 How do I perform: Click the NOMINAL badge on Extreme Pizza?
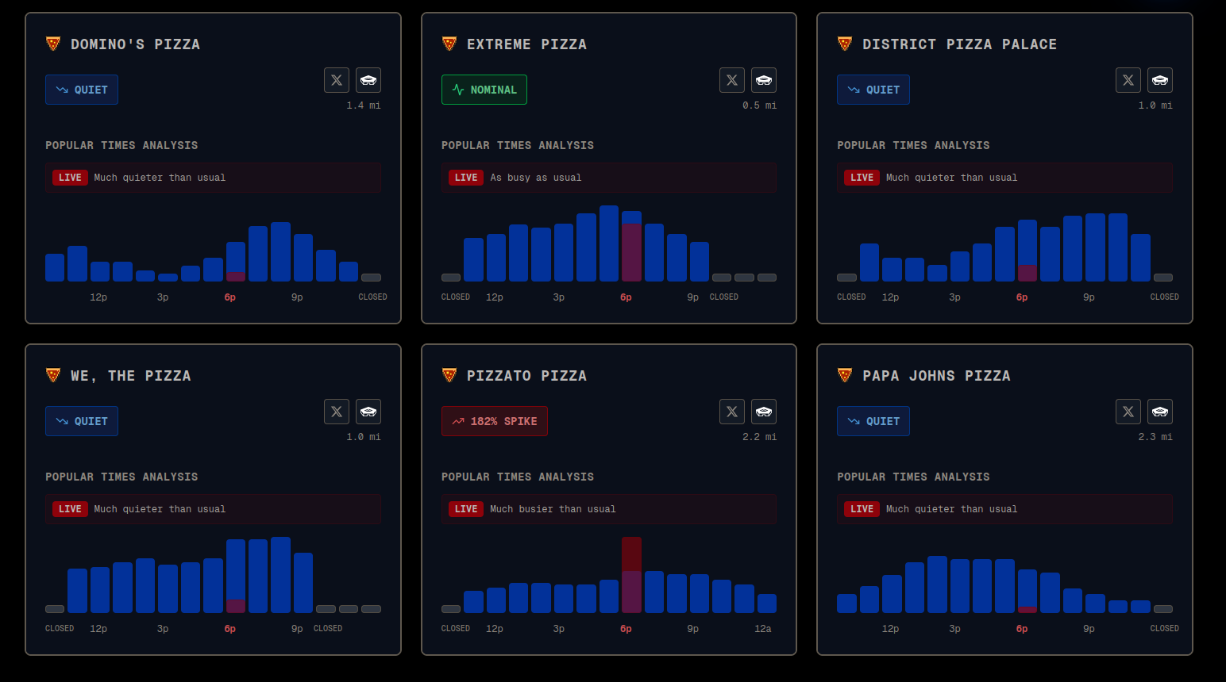point(484,90)
